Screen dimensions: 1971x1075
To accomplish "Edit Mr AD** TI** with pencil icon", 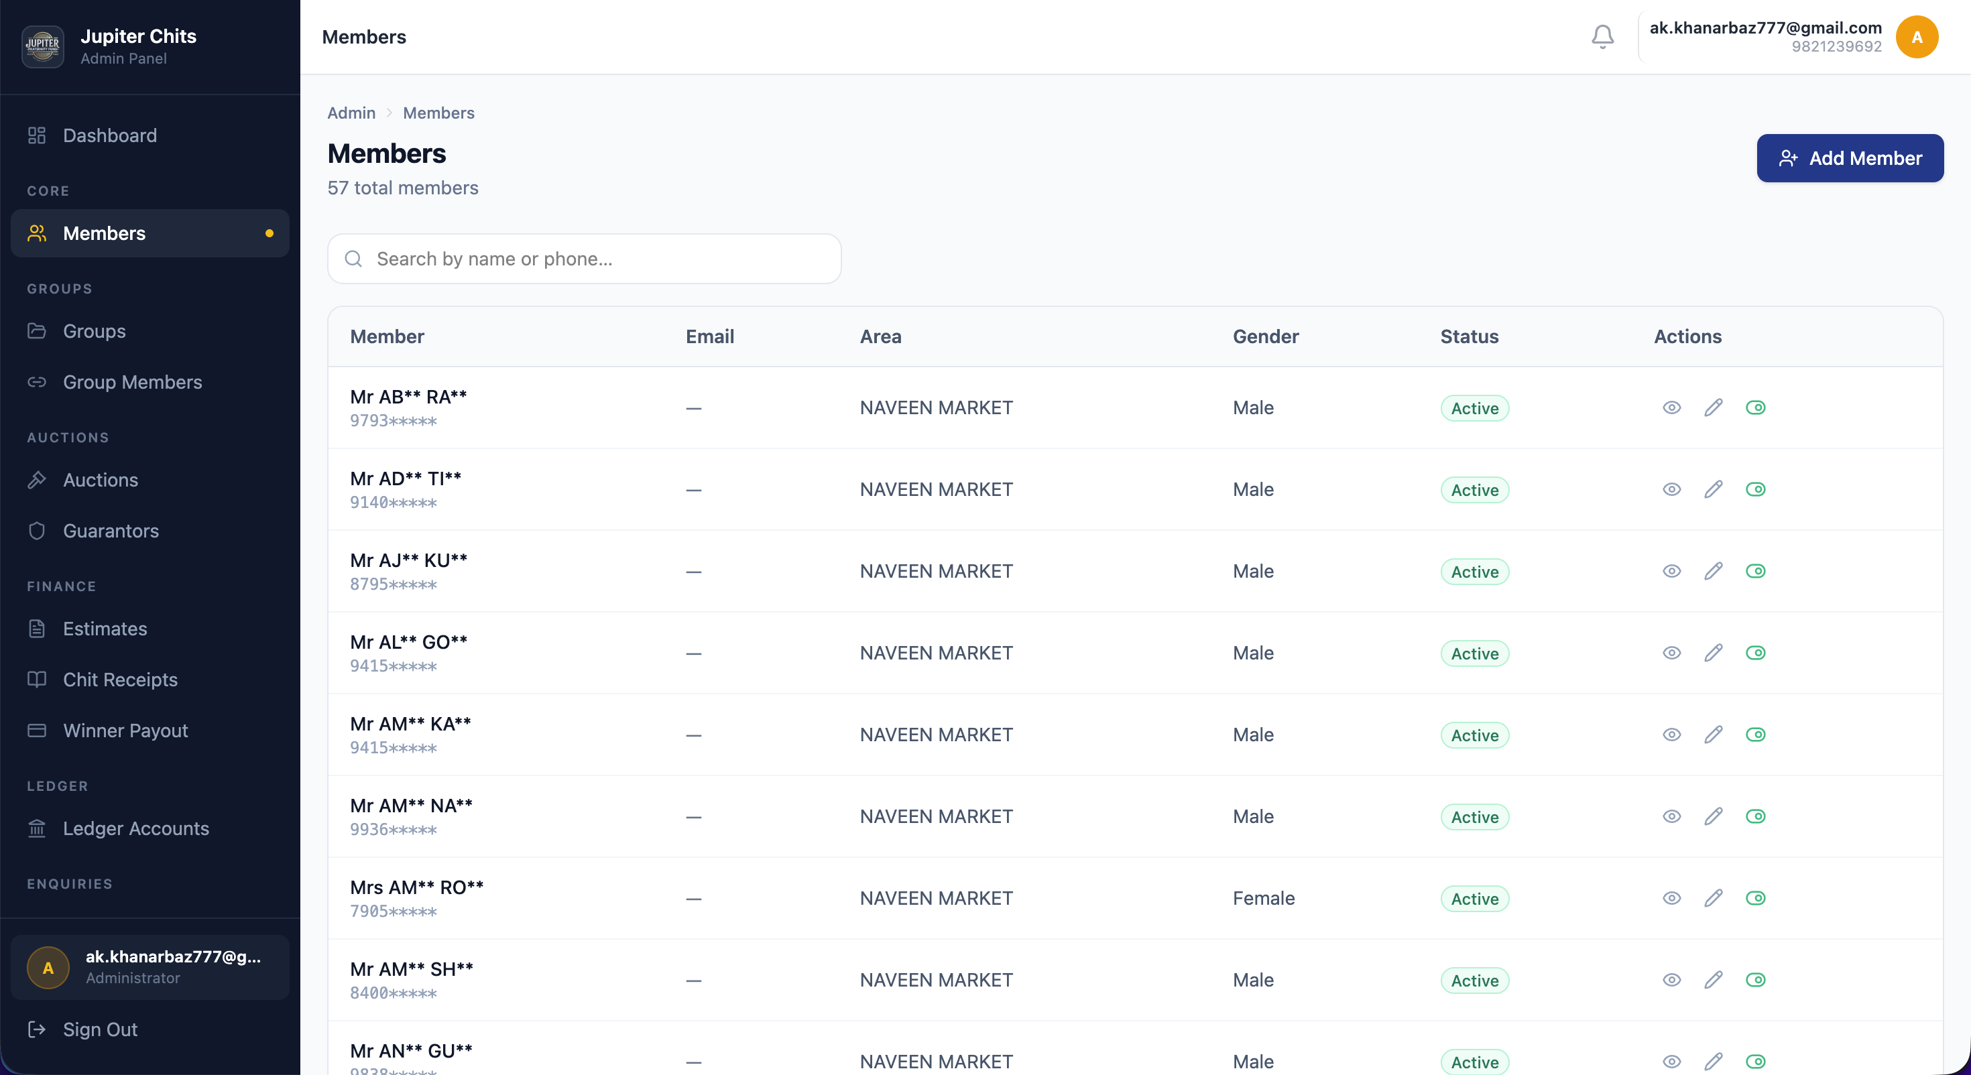I will [x=1713, y=490].
